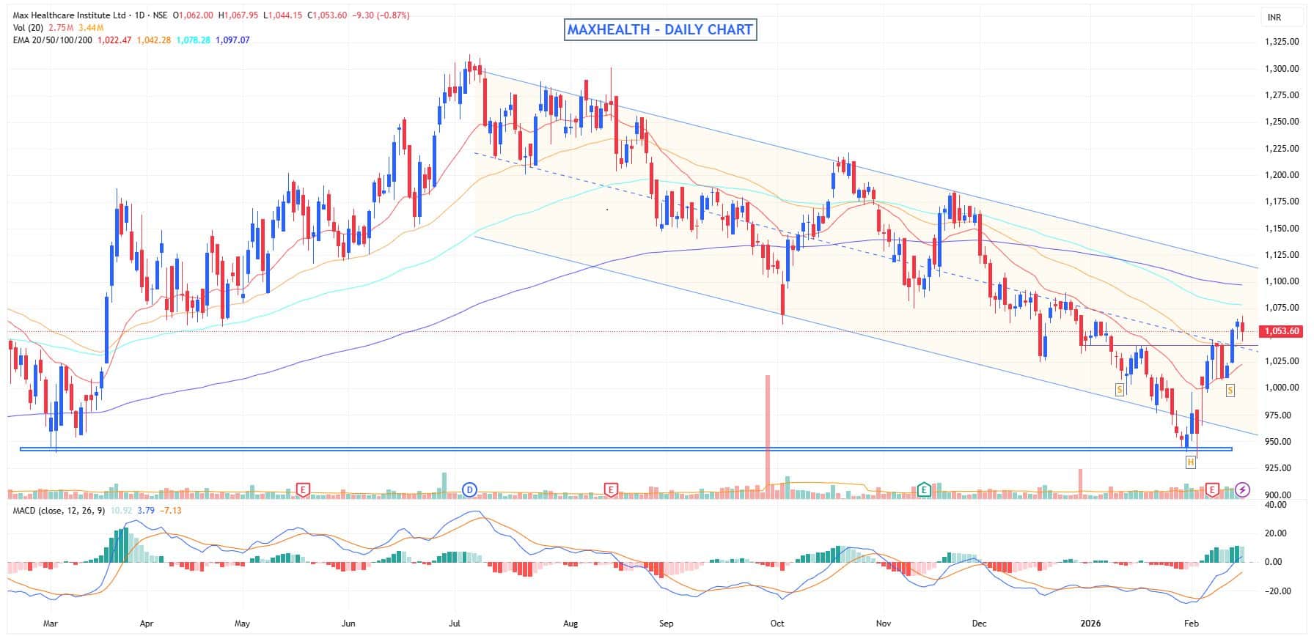Viewport: 1314px width, 636px height.
Task: Click the open price O1,062.00
Action: click(x=193, y=15)
